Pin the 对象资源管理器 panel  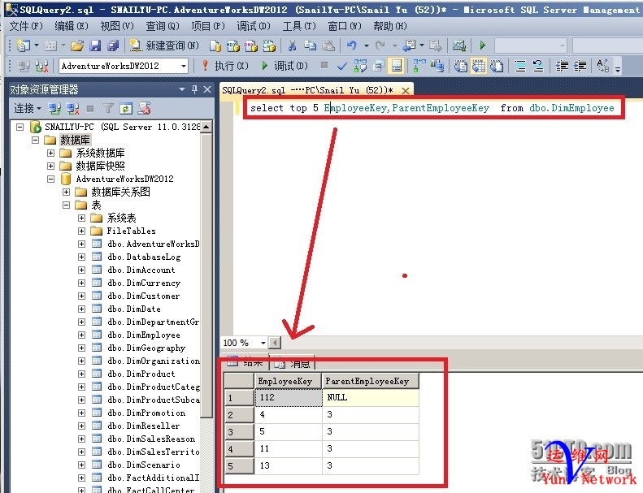pos(194,89)
